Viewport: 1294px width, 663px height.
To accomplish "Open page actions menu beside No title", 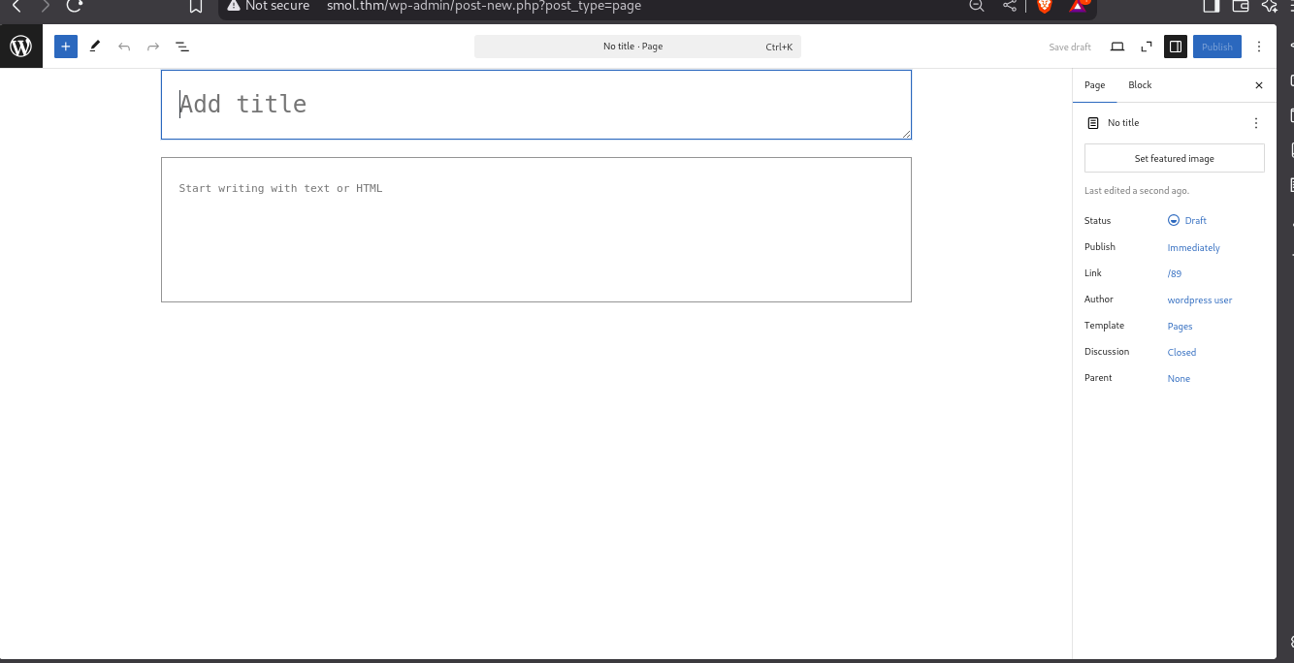I will click(x=1256, y=123).
